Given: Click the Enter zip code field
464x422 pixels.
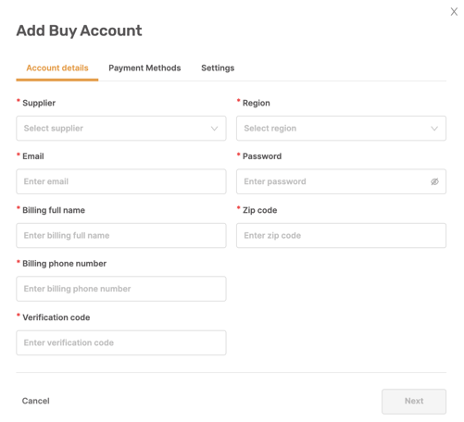Looking at the screenshot, I should click(341, 235).
